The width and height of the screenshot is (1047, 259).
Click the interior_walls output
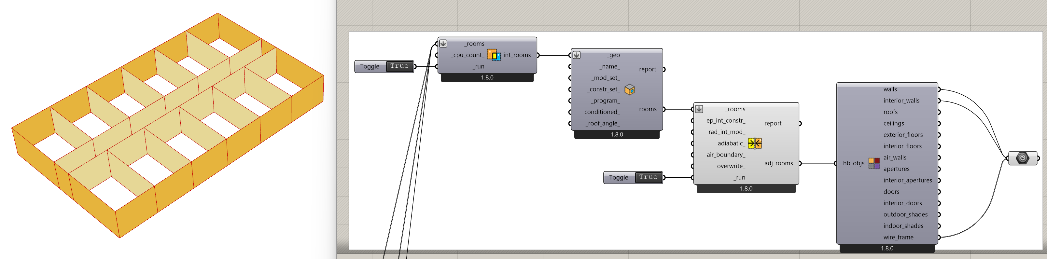[x=901, y=100]
